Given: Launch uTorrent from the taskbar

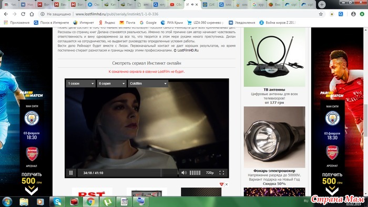Looking at the screenshot, I should [x=107, y=202].
